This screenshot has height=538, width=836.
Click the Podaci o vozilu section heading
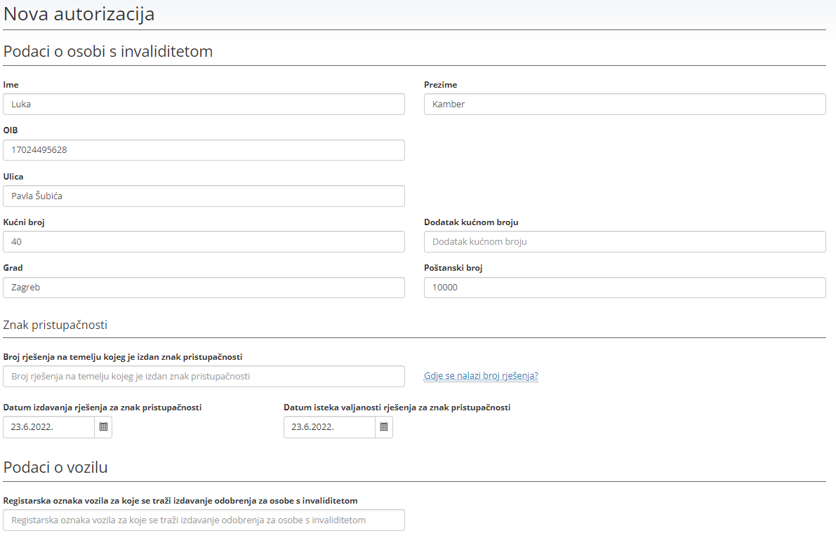pos(55,468)
